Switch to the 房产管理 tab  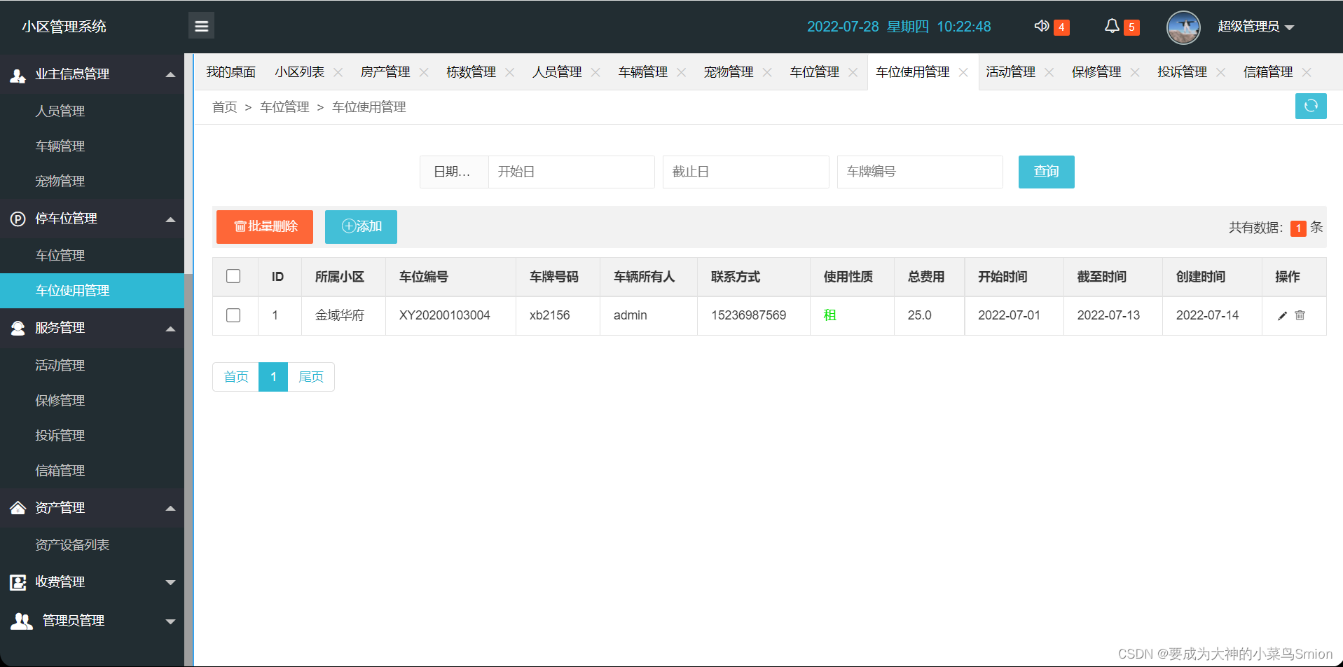coord(385,72)
